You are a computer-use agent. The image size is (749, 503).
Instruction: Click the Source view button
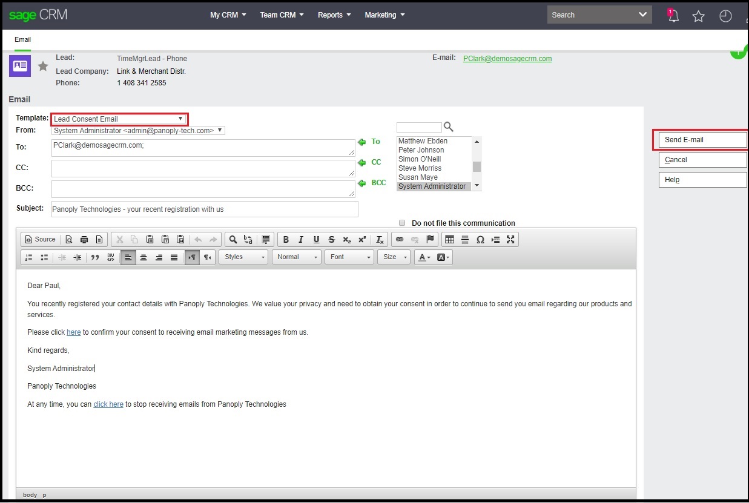40,239
